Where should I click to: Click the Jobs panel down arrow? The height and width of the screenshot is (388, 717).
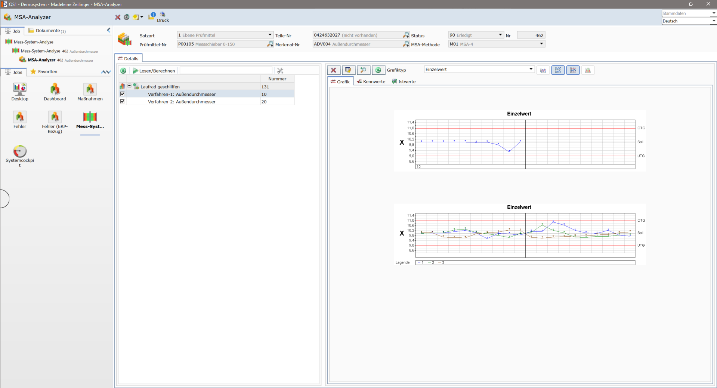pos(108,72)
